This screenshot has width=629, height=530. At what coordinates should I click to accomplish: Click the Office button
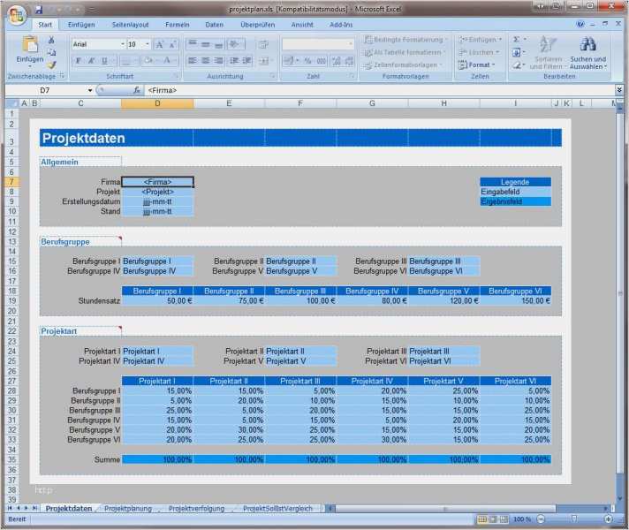coord(16,13)
